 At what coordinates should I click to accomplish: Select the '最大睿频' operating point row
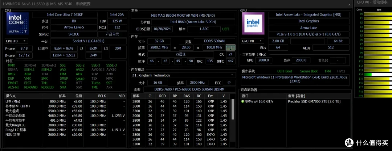(65, 111)
